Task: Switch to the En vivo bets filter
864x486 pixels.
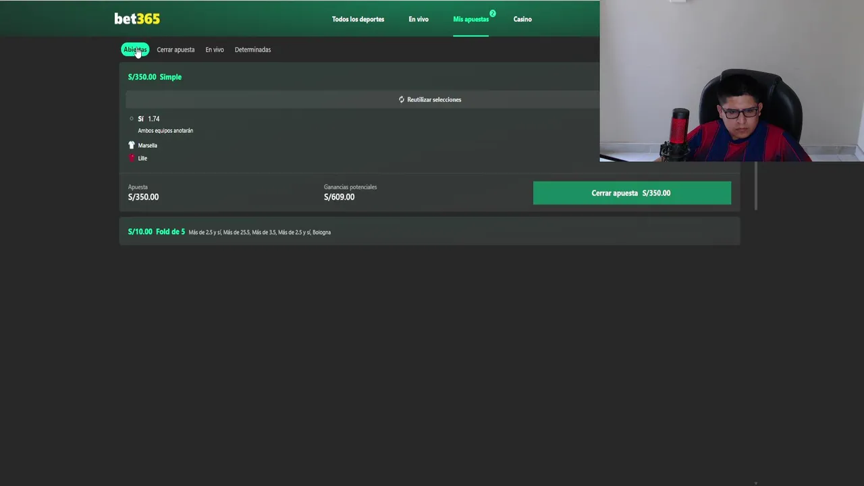Action: [215, 49]
